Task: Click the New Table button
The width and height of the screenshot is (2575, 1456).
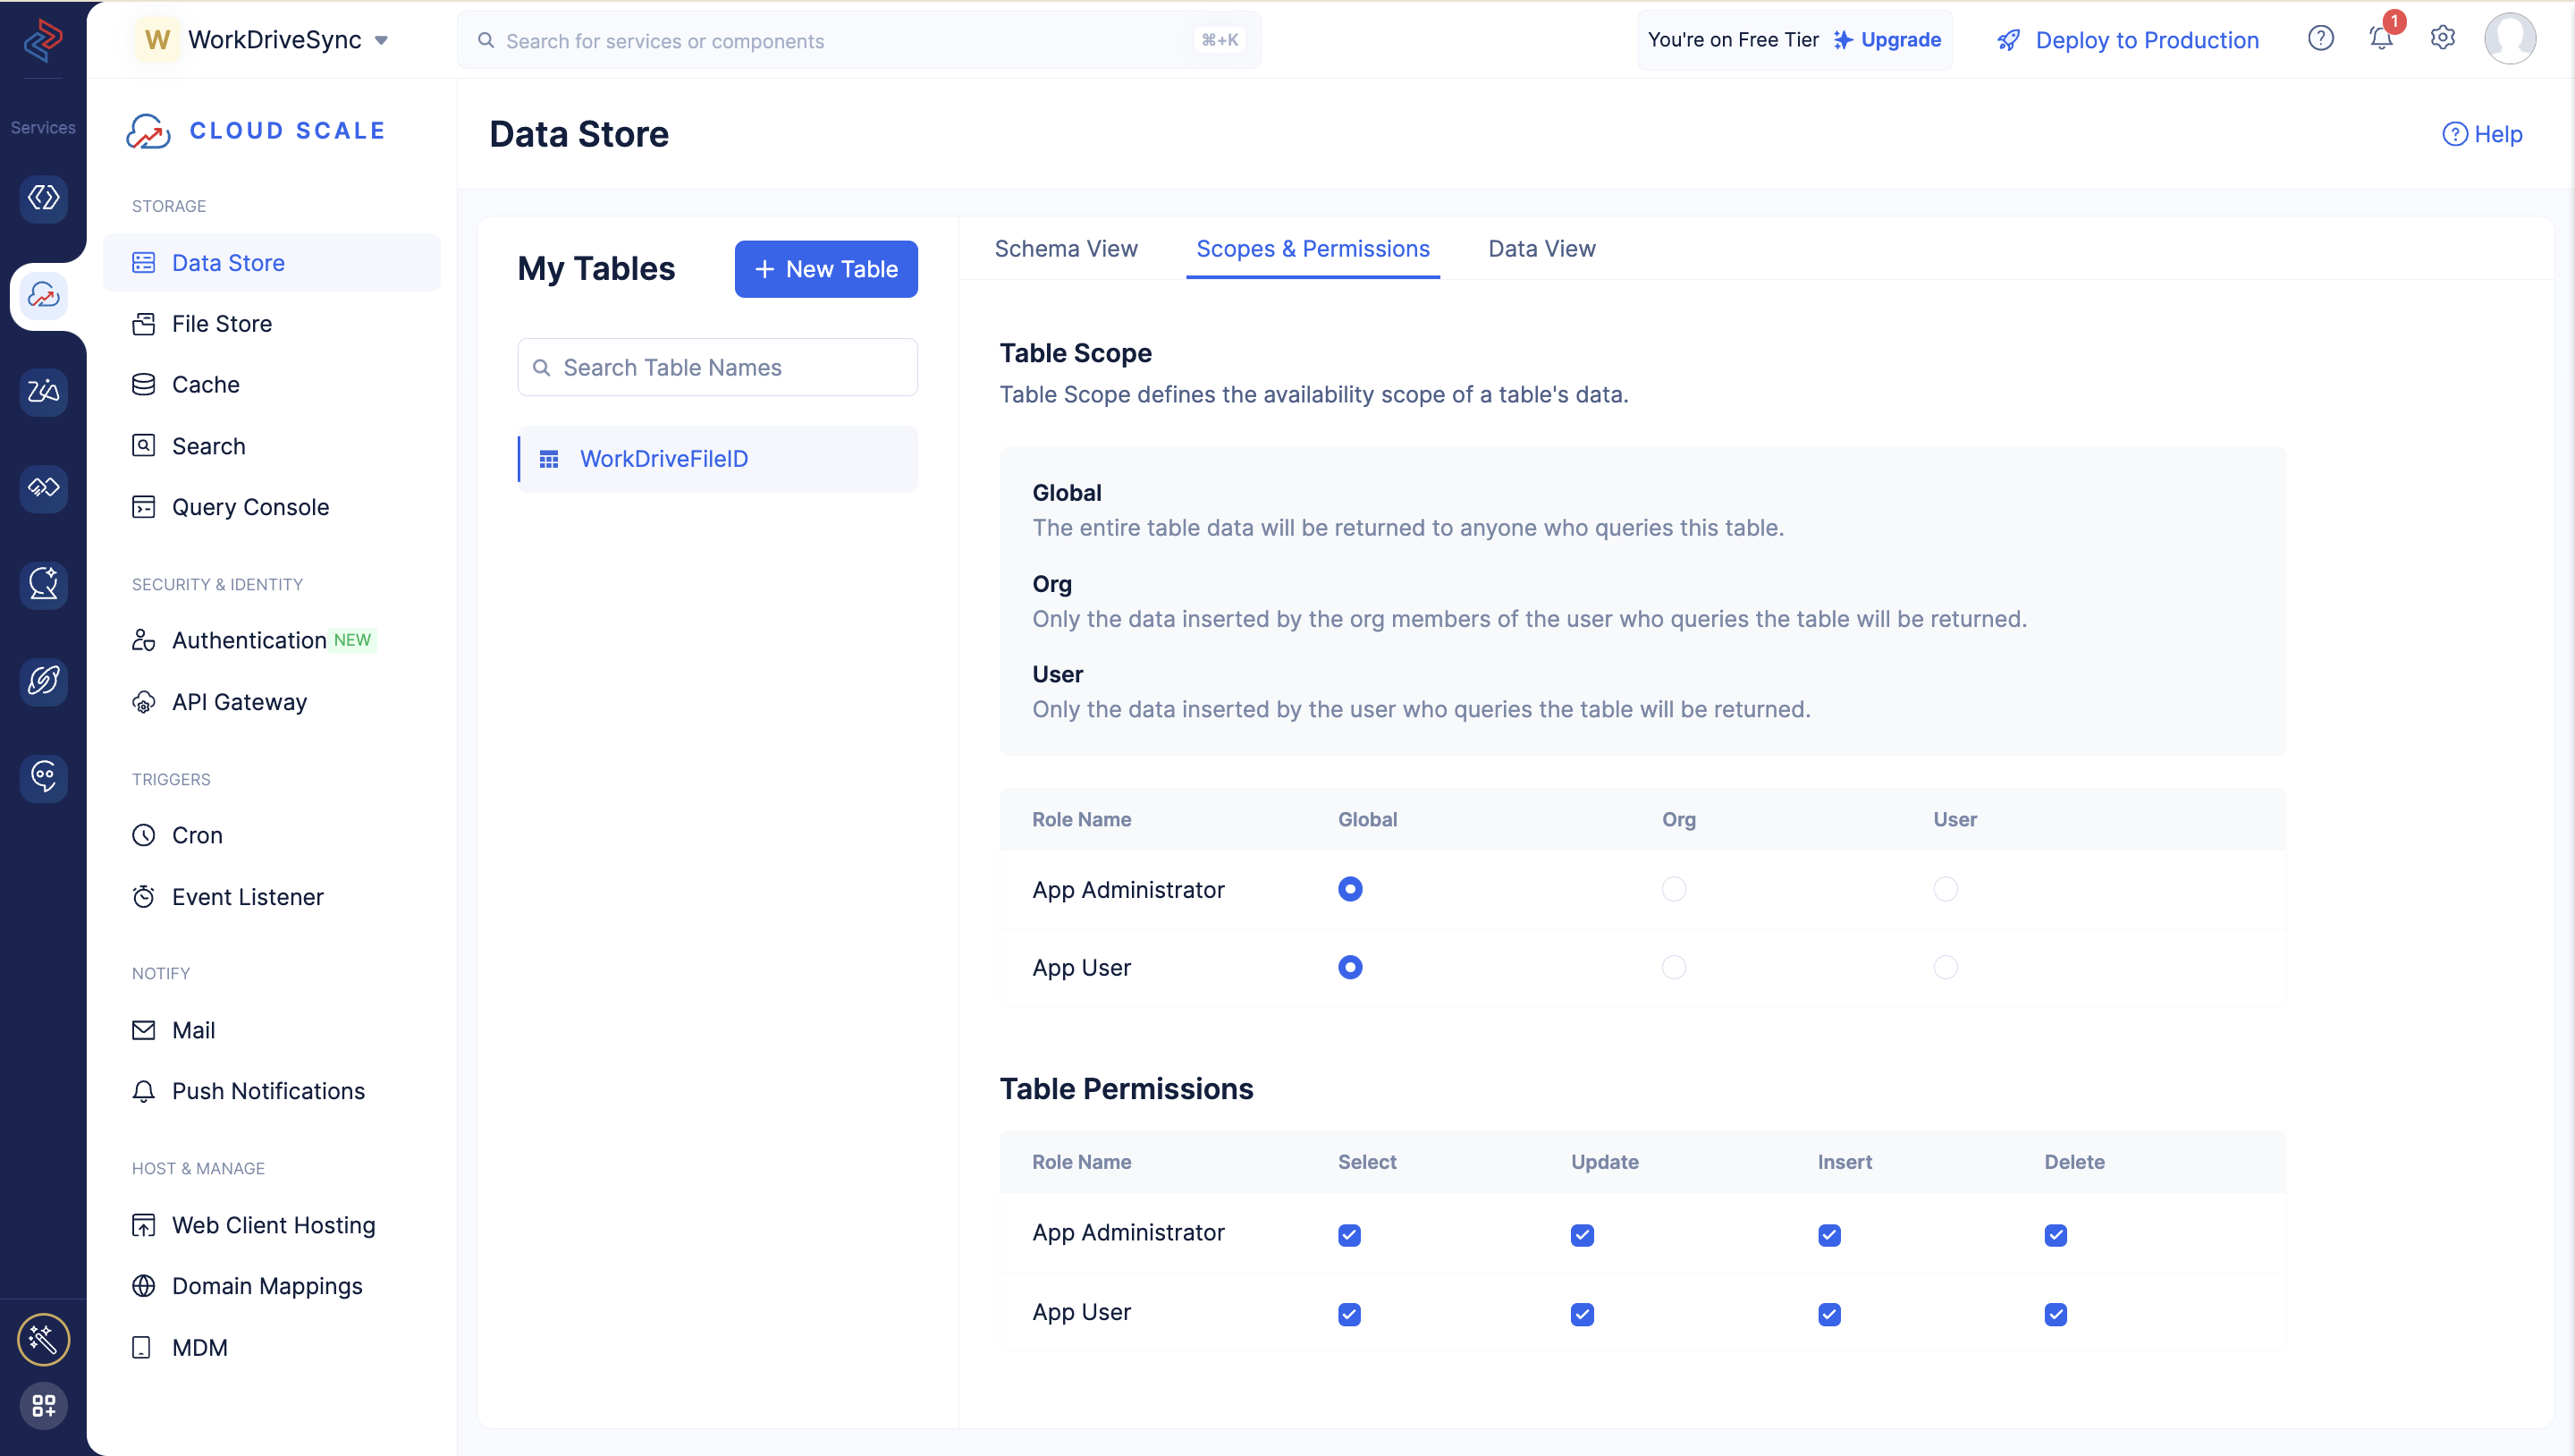Action: [825, 269]
